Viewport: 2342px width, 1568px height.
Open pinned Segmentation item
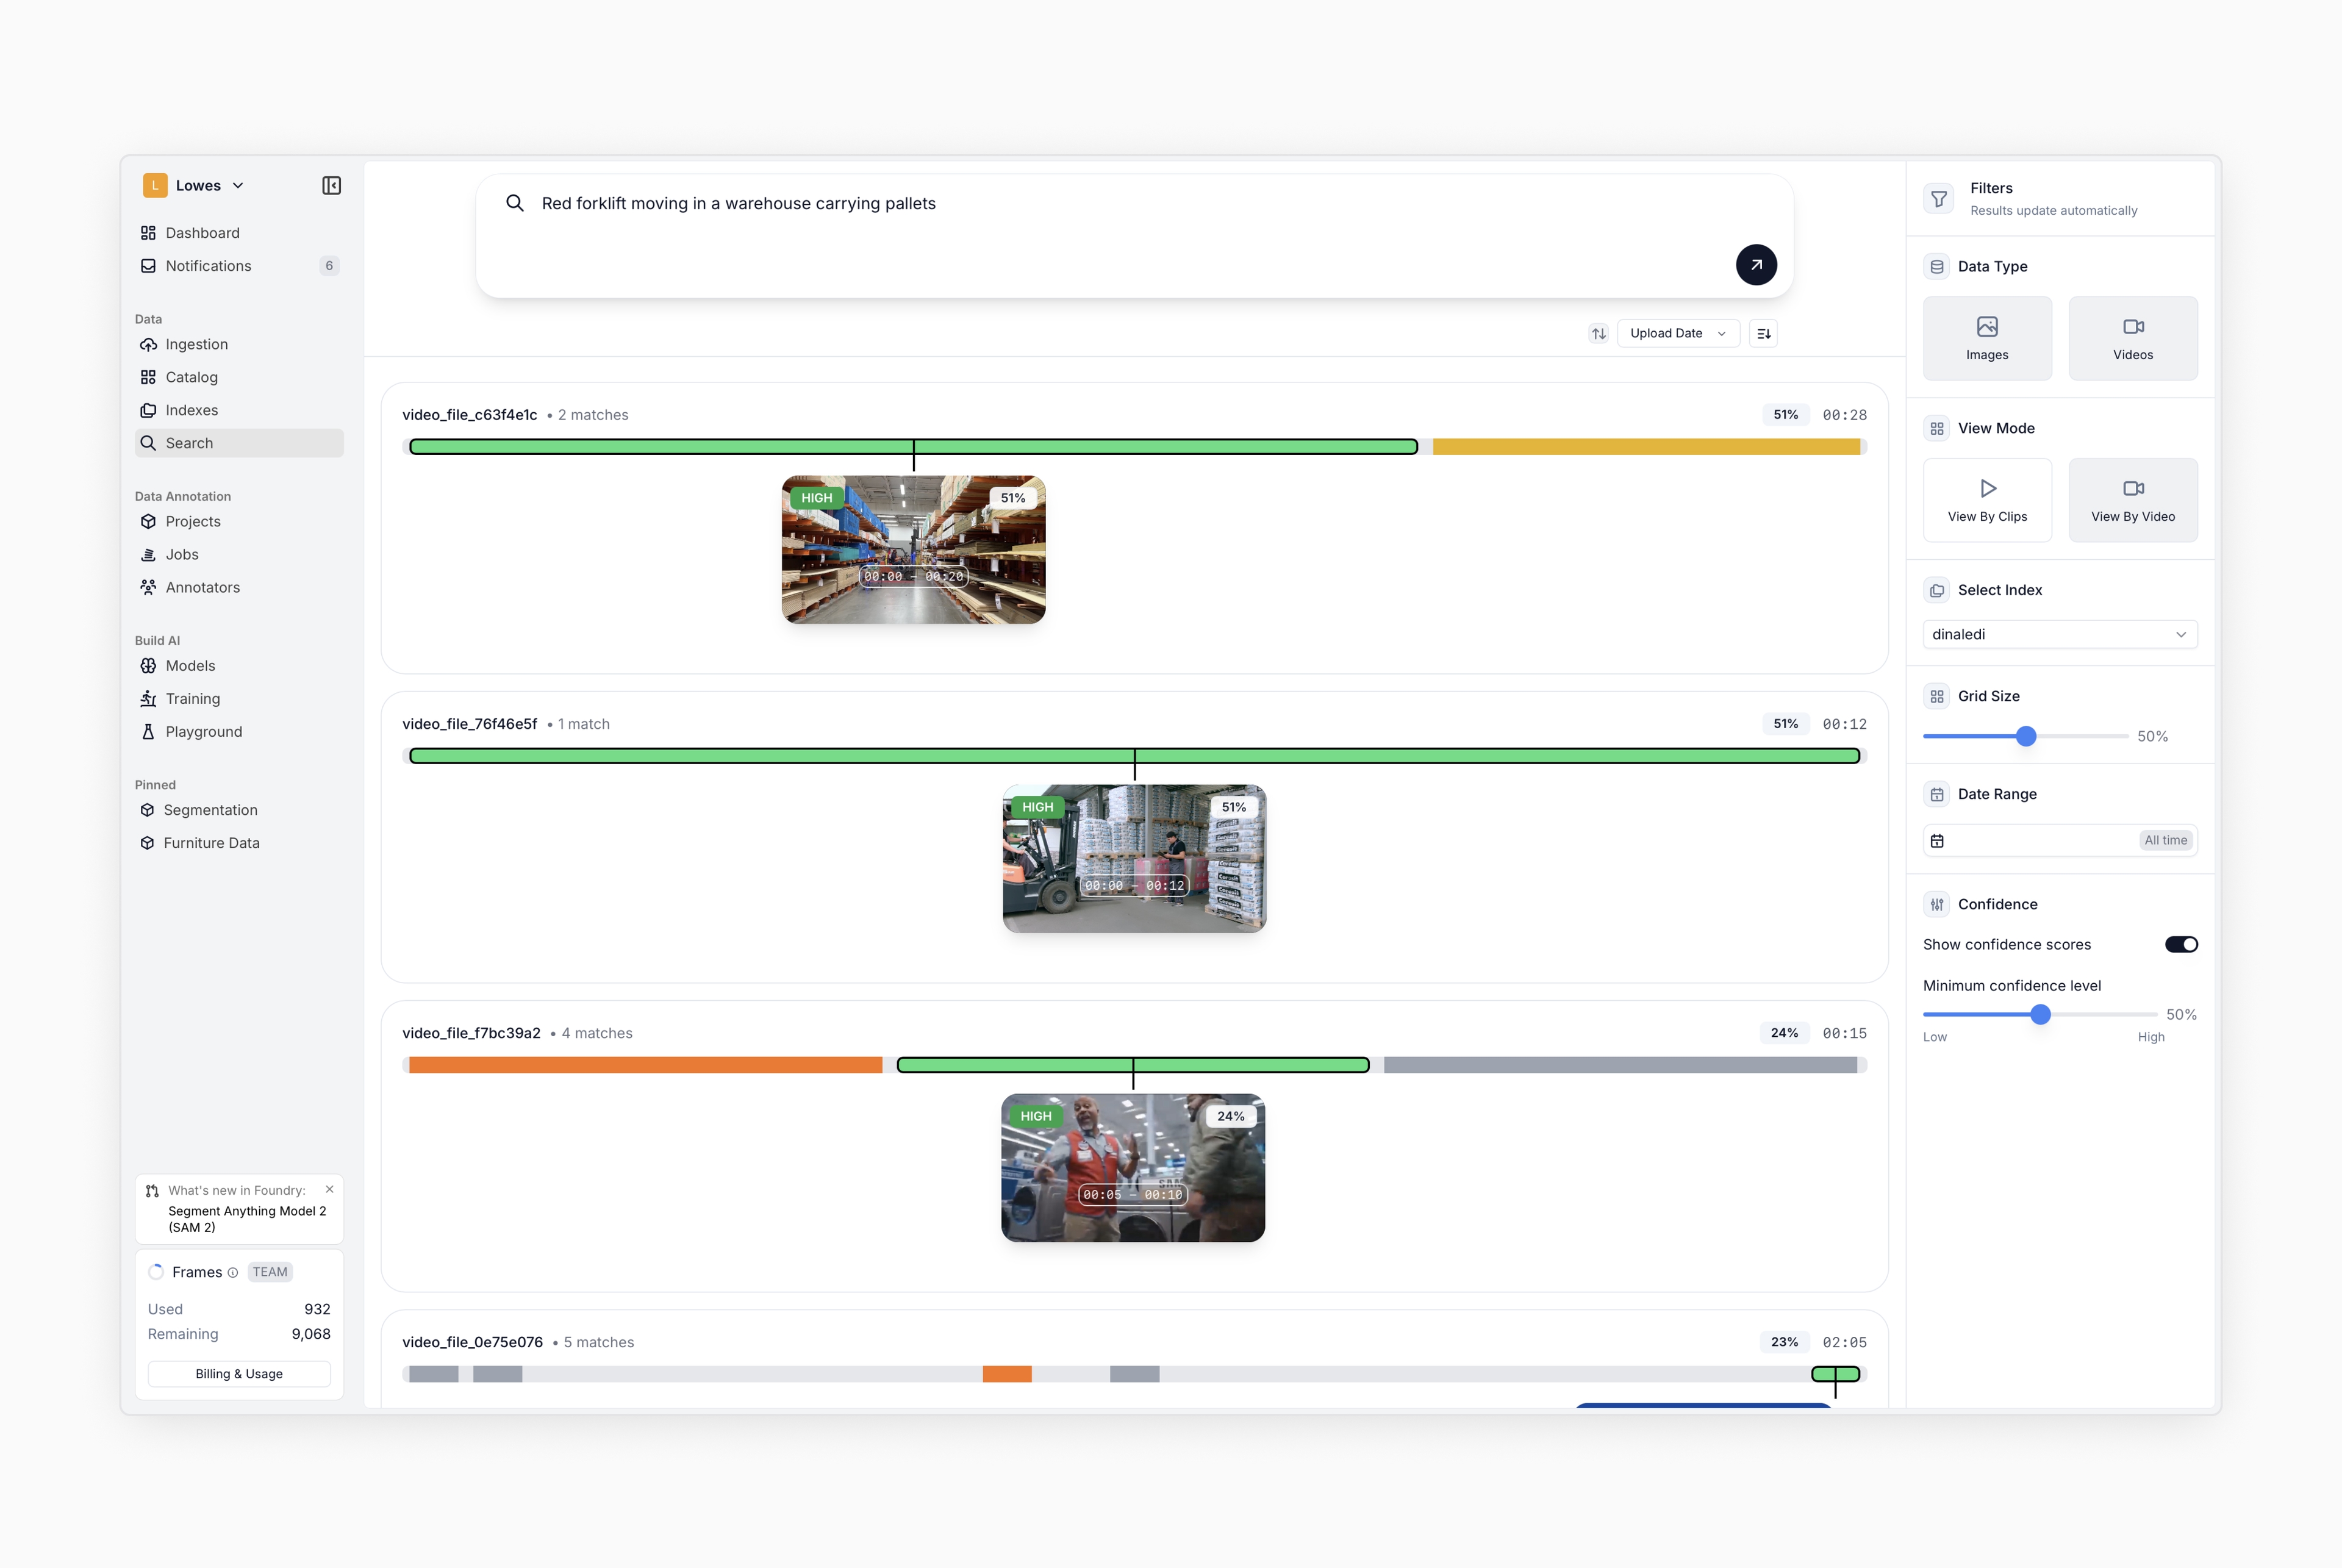tap(239, 810)
